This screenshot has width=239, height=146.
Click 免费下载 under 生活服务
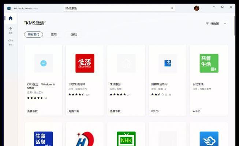[x=115, y=111]
